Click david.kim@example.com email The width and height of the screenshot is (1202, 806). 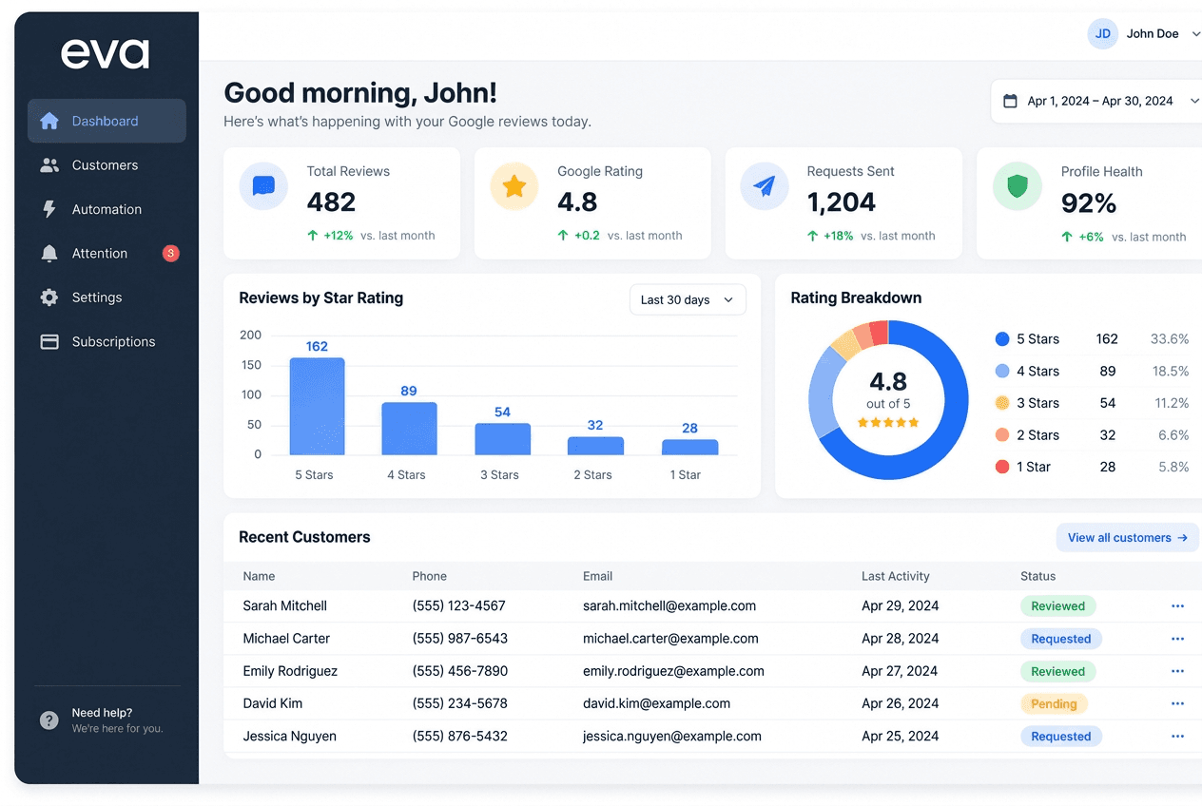[x=656, y=703]
